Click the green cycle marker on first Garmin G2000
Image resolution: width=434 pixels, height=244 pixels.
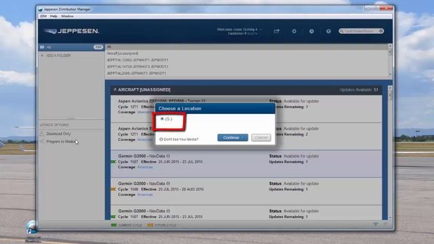click(x=113, y=162)
